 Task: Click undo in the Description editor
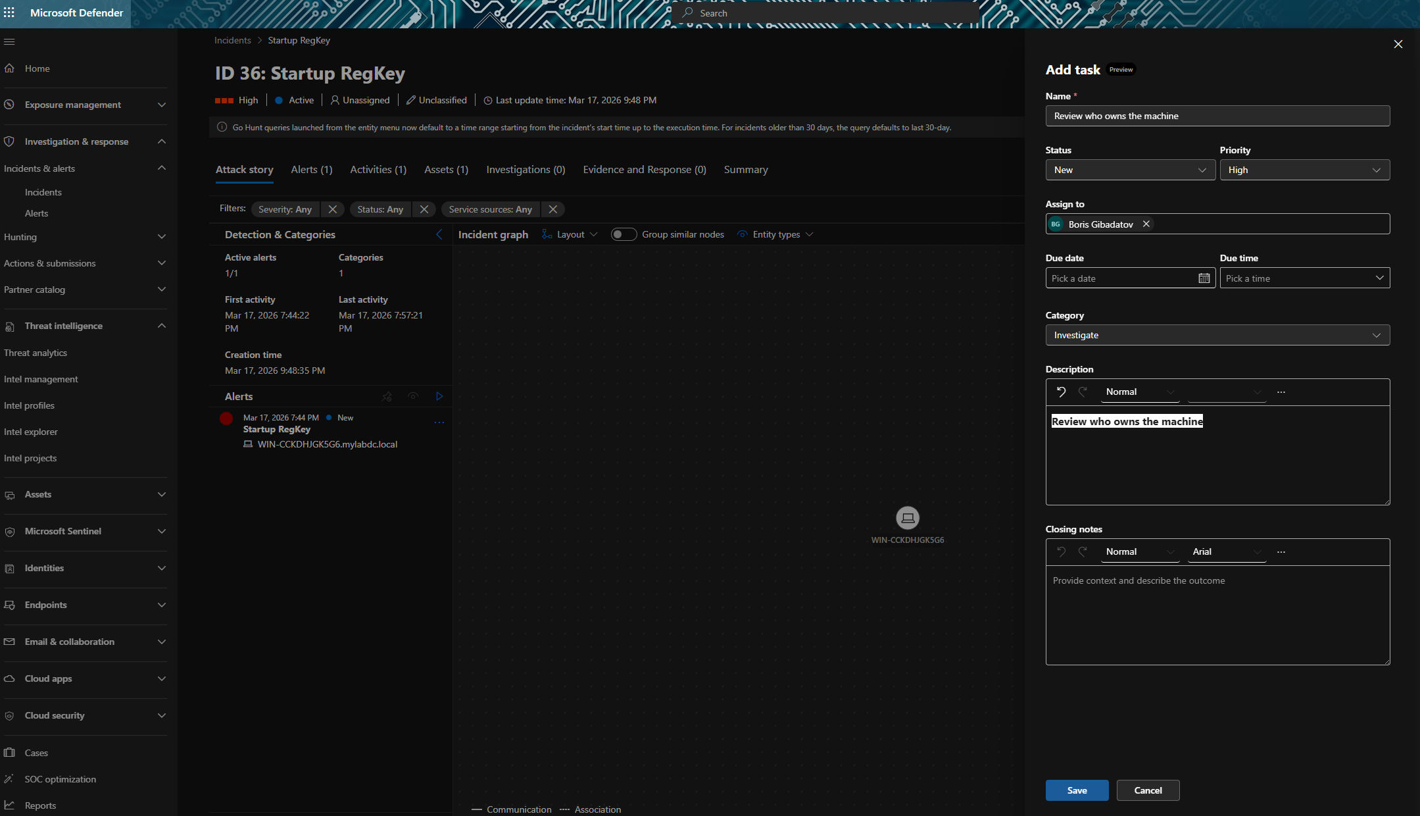pos(1061,392)
